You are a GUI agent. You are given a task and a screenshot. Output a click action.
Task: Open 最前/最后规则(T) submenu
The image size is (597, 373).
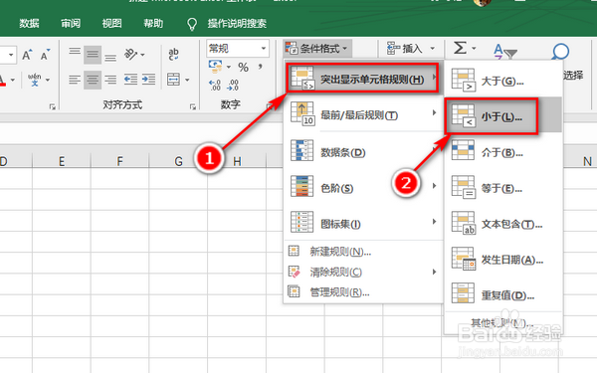[363, 114]
